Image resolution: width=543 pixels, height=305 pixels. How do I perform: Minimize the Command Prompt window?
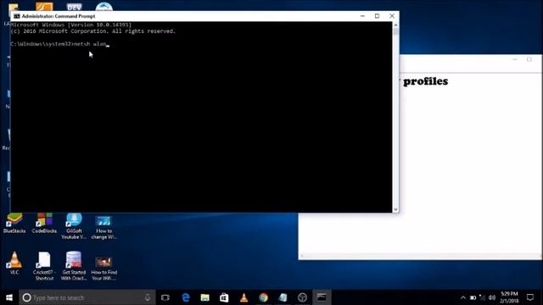coord(362,16)
